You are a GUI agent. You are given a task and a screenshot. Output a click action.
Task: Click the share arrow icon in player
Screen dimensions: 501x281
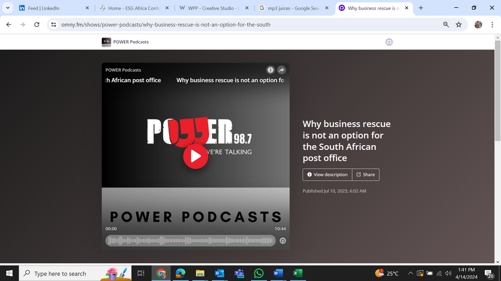(281, 70)
